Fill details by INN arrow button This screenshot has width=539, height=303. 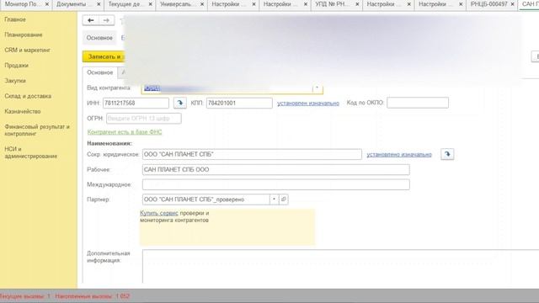(x=179, y=103)
